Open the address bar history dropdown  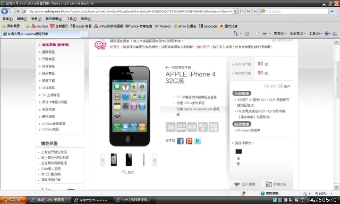click(x=235, y=11)
